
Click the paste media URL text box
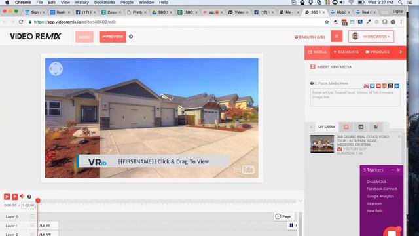point(355,98)
